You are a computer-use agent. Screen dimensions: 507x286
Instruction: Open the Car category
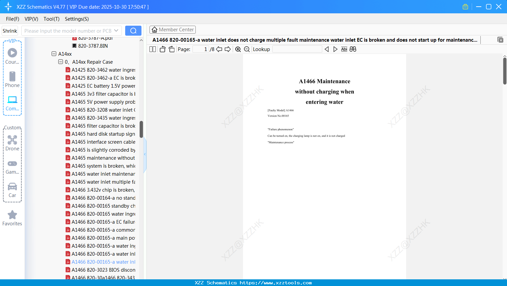point(12,190)
